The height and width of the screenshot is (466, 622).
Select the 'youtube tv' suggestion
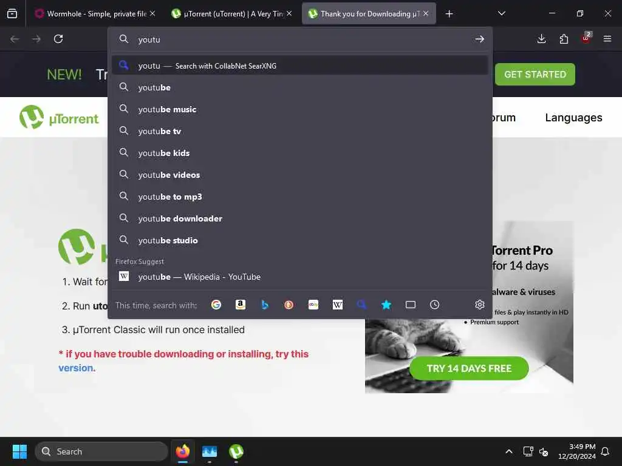pyautogui.click(x=300, y=131)
